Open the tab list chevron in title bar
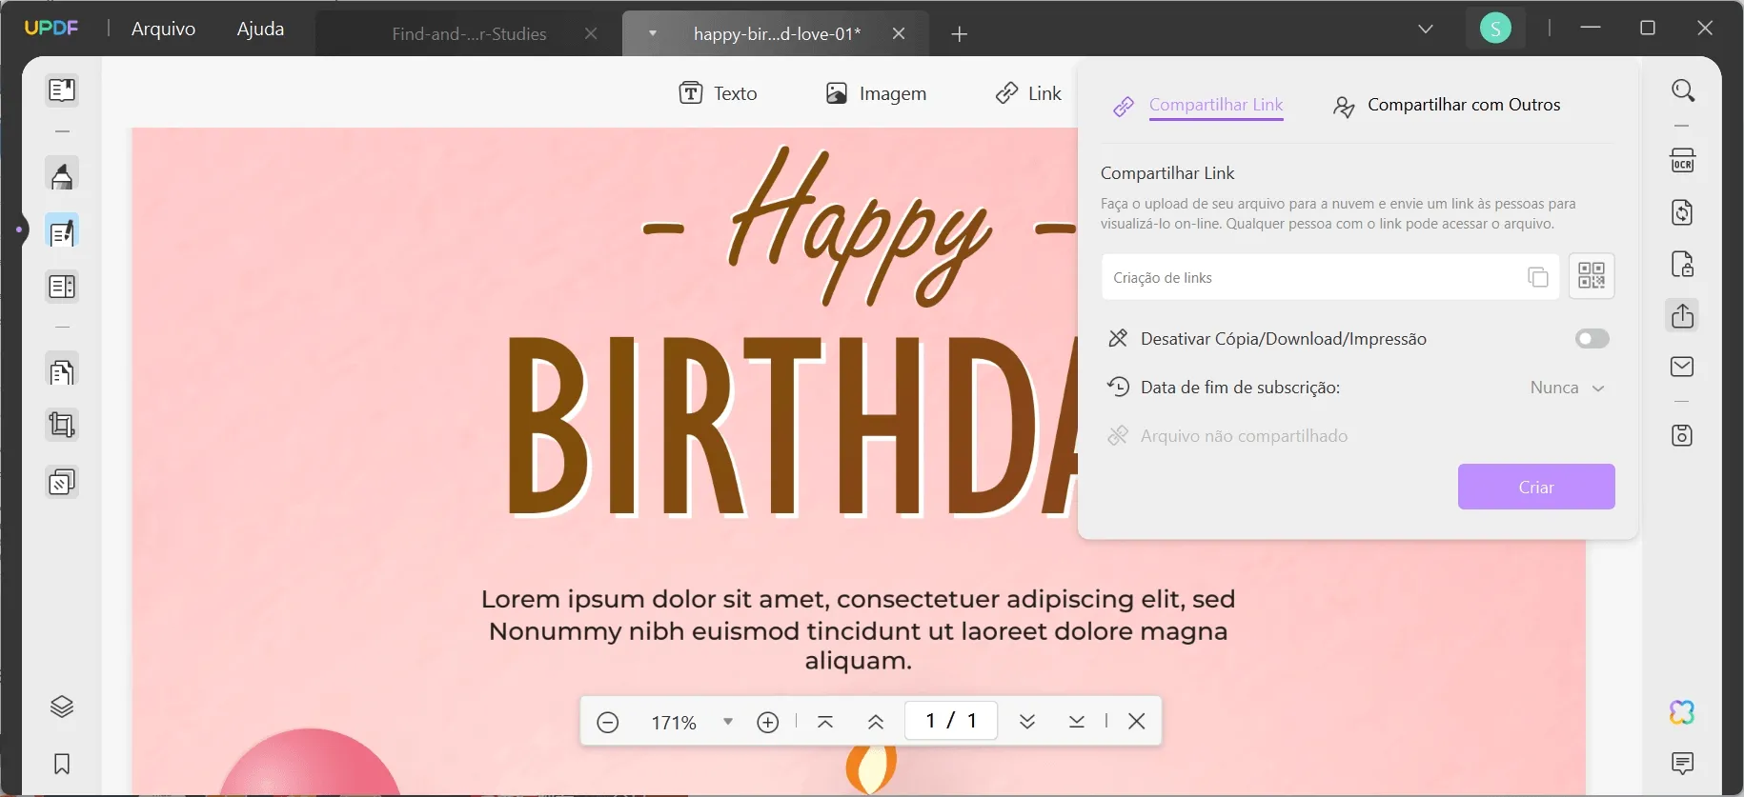1744x797 pixels. coord(1426,29)
